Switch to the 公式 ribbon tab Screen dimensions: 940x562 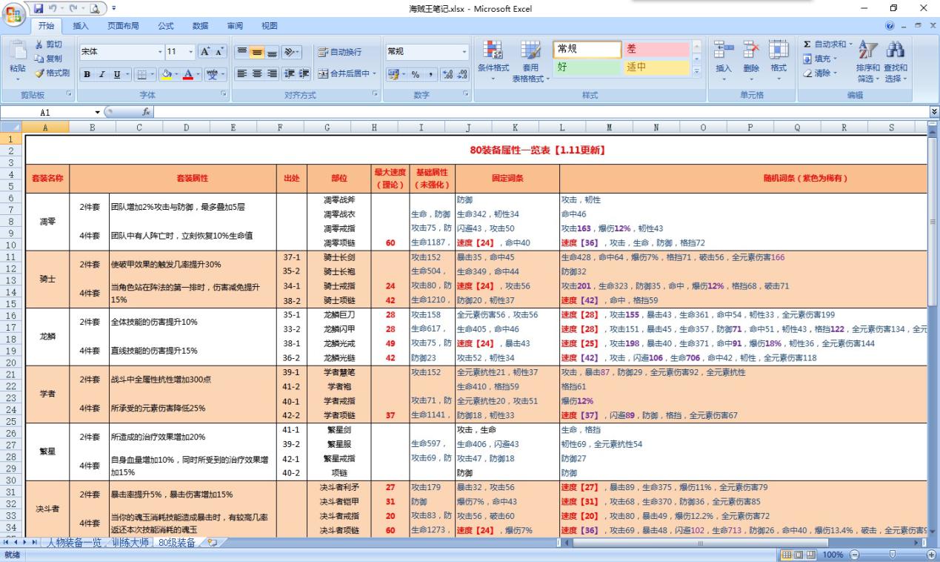[167, 26]
